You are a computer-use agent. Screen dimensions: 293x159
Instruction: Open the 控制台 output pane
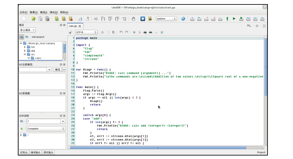(24, 152)
